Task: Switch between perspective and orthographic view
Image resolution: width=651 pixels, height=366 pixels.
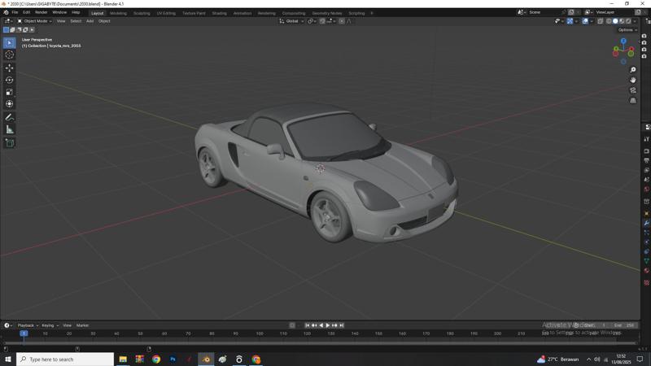Action: 633,101
